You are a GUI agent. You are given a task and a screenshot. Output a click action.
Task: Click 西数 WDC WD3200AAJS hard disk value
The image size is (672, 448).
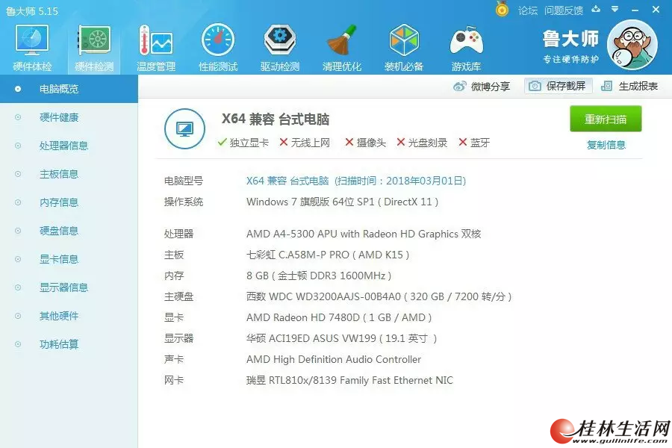[x=379, y=296]
